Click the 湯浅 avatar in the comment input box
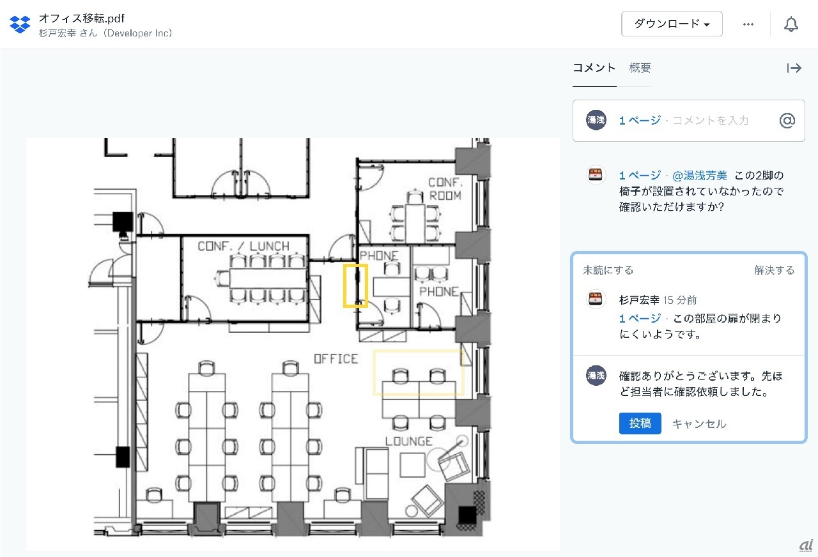This screenshot has height=557, width=818. pyautogui.click(x=596, y=120)
